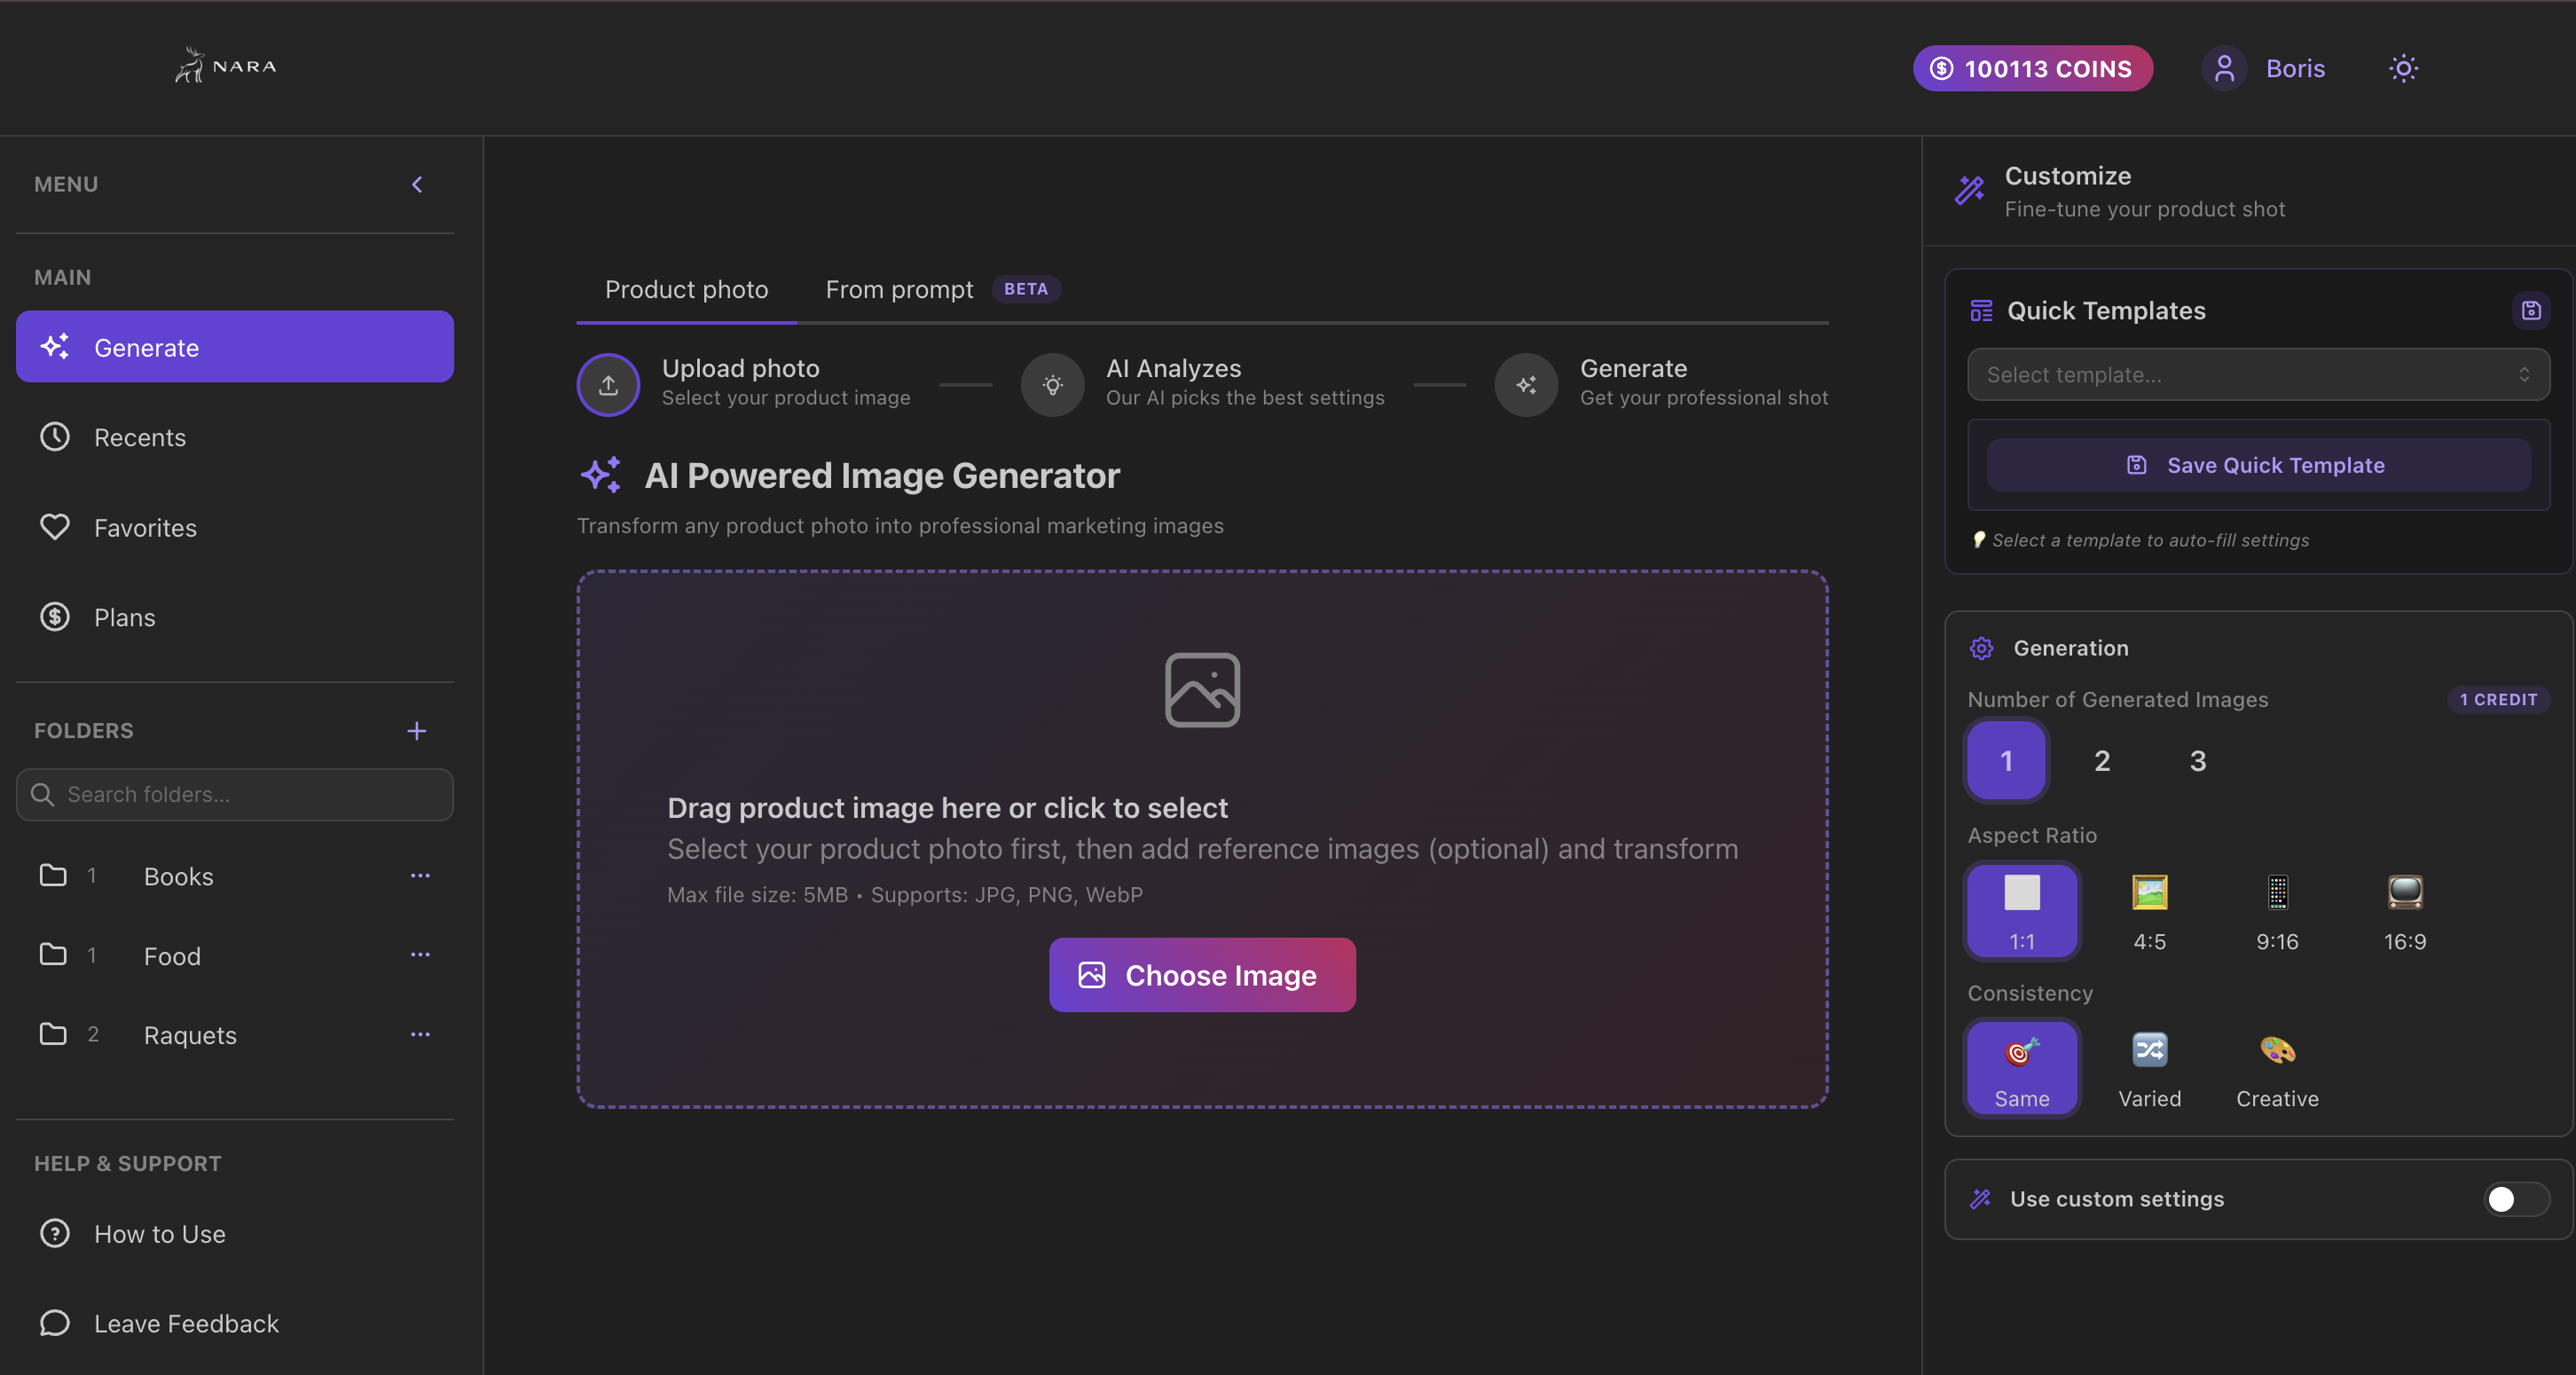Image resolution: width=2576 pixels, height=1375 pixels.
Task: Toggle the light/dark theme sun icon
Action: [2403, 68]
